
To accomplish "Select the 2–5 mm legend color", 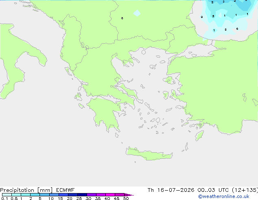I will 35,195.
